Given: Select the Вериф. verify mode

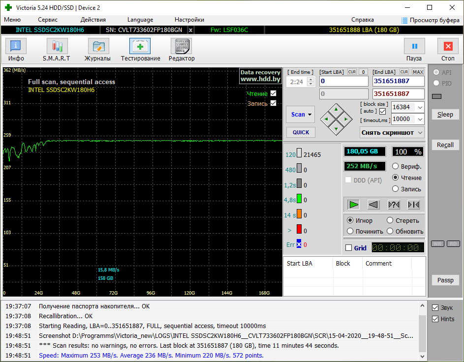Looking at the screenshot, I should pyautogui.click(x=395, y=166).
